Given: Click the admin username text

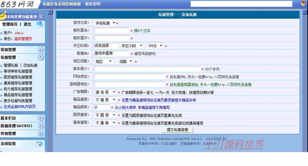Looking at the screenshot, I should click(x=19, y=33).
